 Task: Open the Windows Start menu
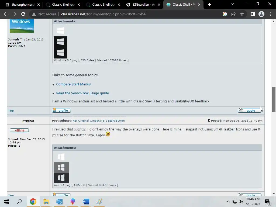click(x=6, y=202)
